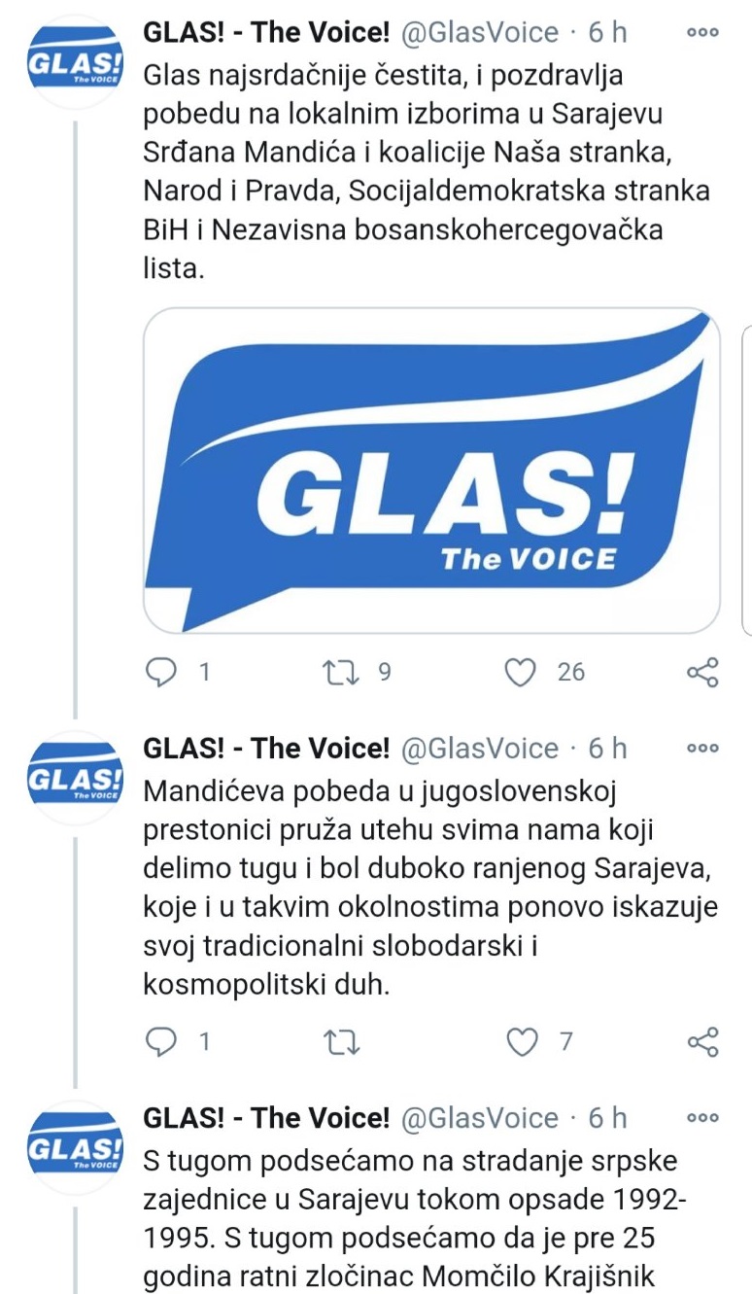
Task: Open the third tweet's 6 h timestamp
Action: (x=607, y=1118)
